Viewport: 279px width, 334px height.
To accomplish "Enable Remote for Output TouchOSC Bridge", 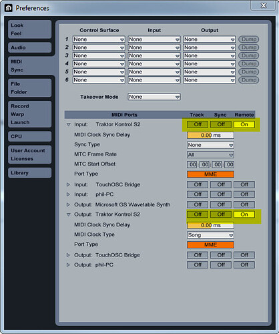I will pos(244,255).
